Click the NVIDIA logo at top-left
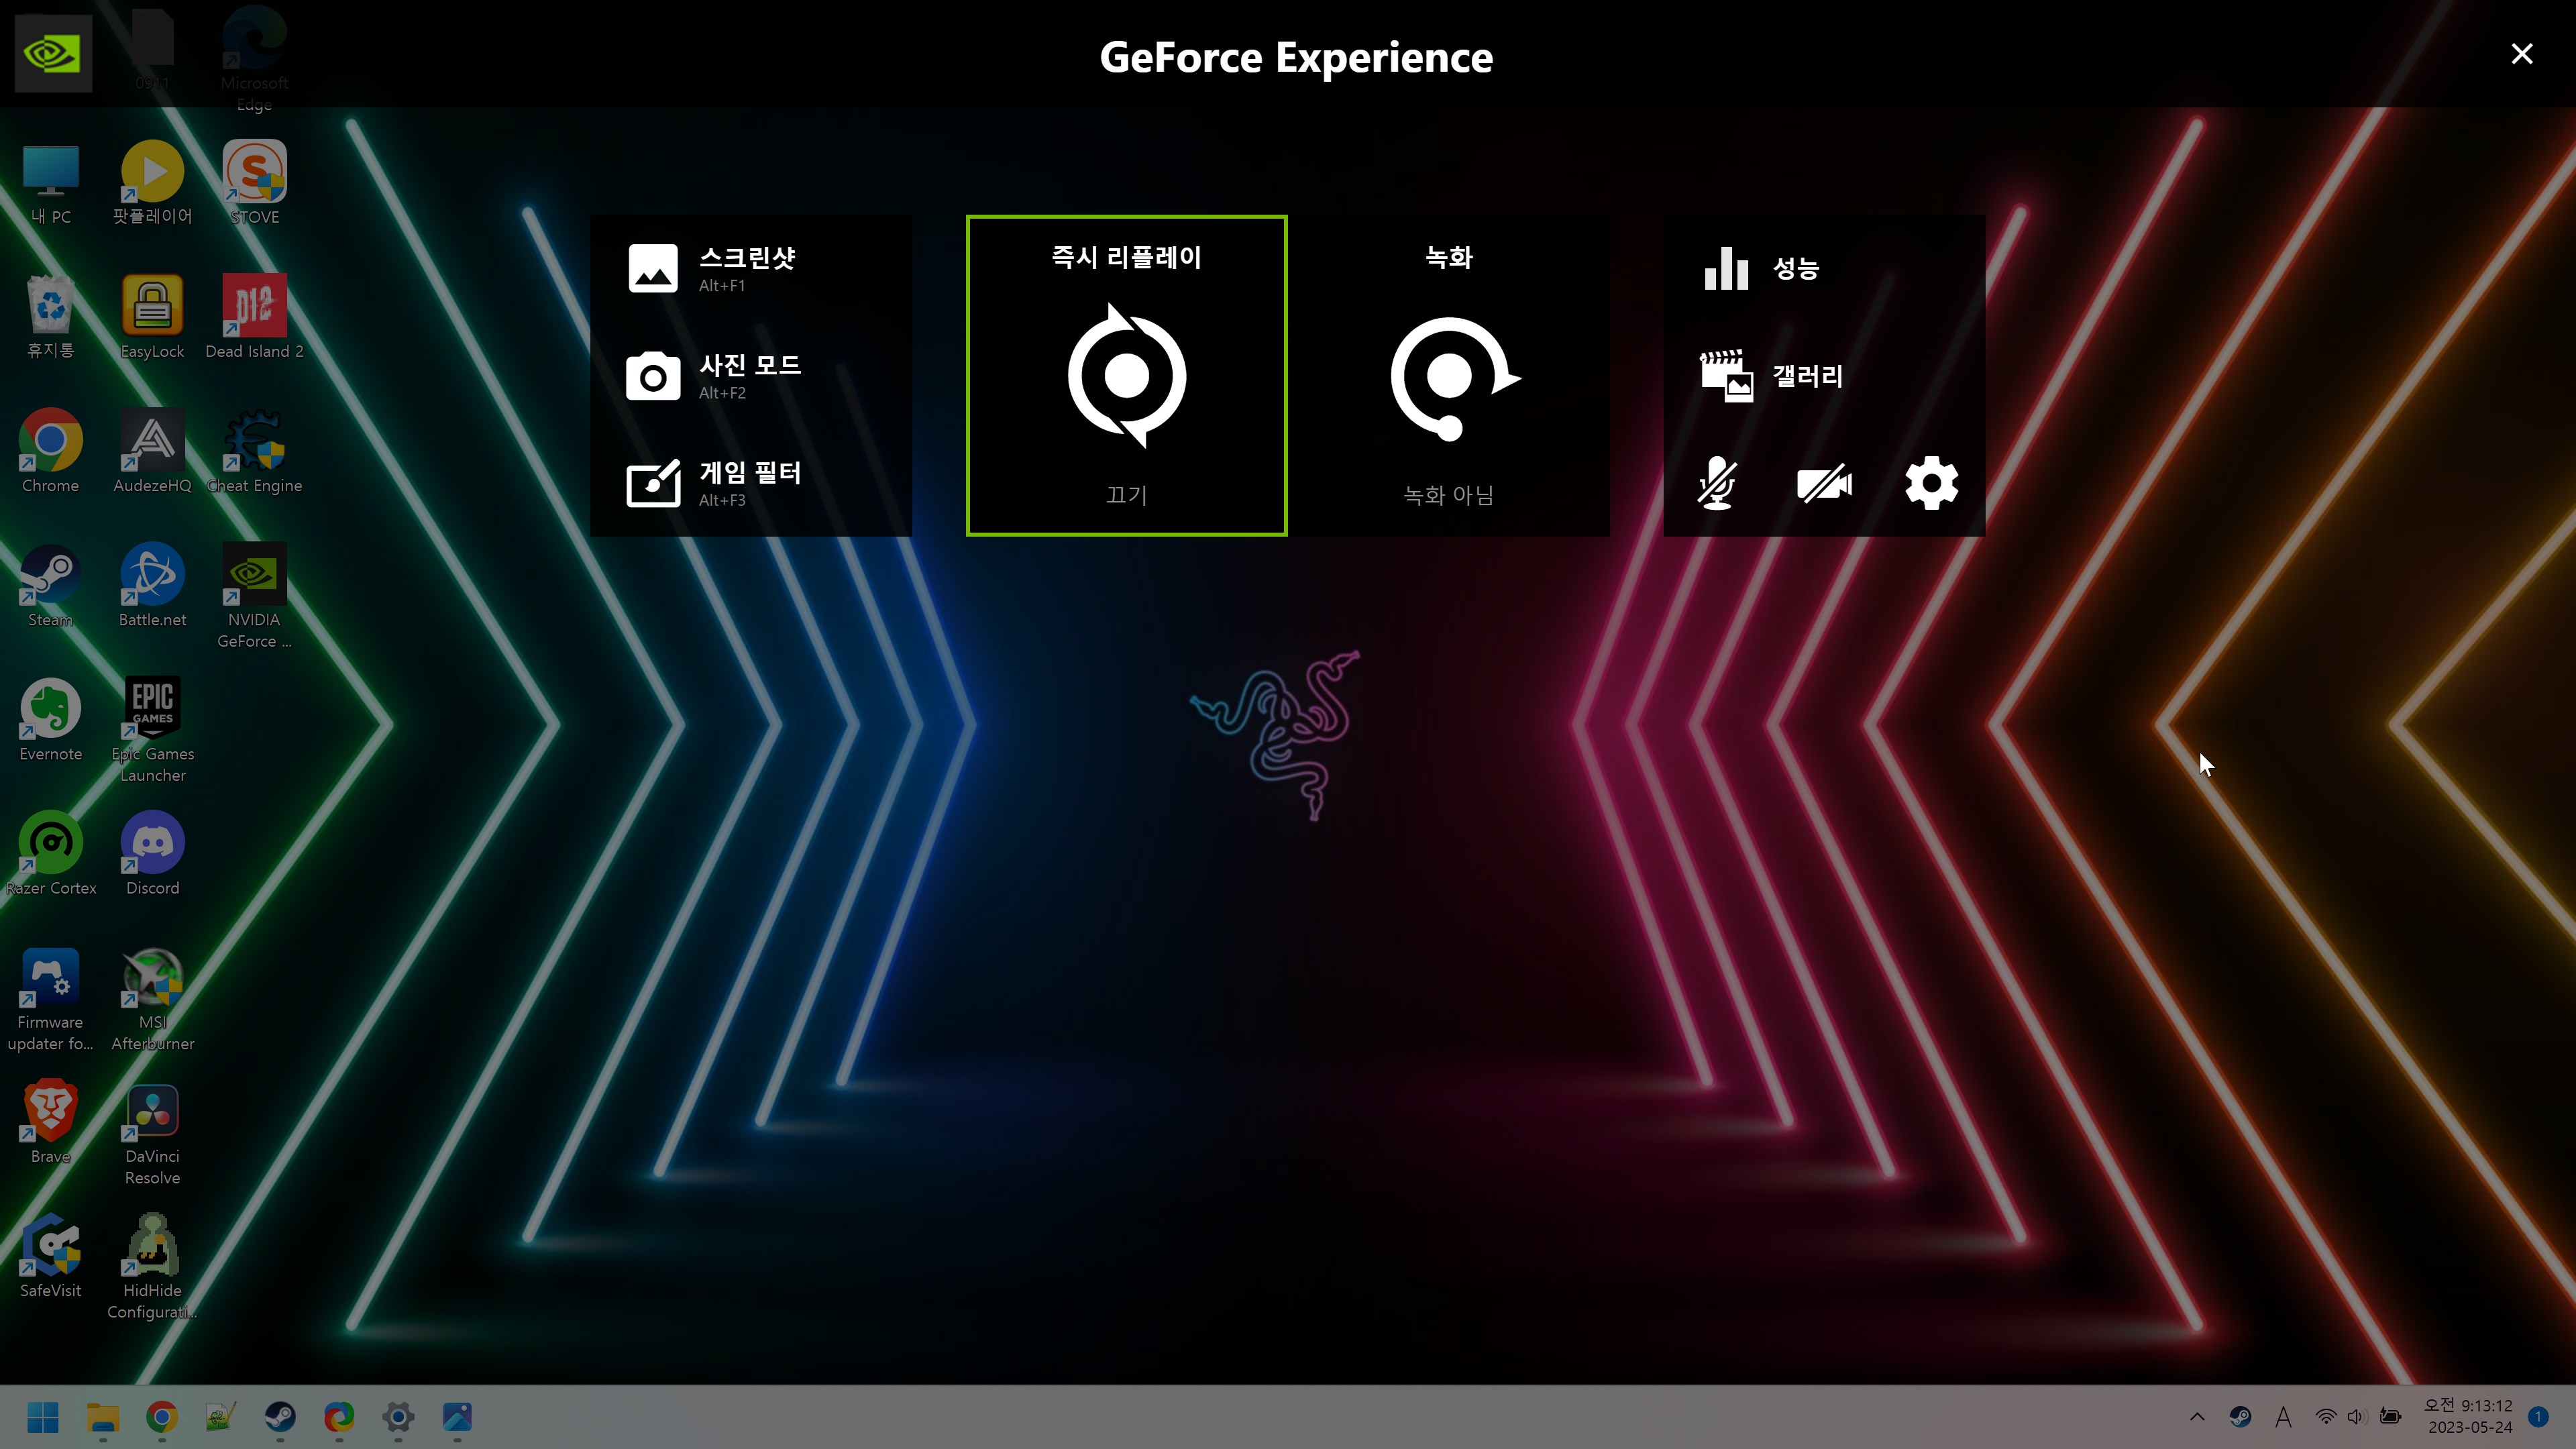 pos(53,54)
